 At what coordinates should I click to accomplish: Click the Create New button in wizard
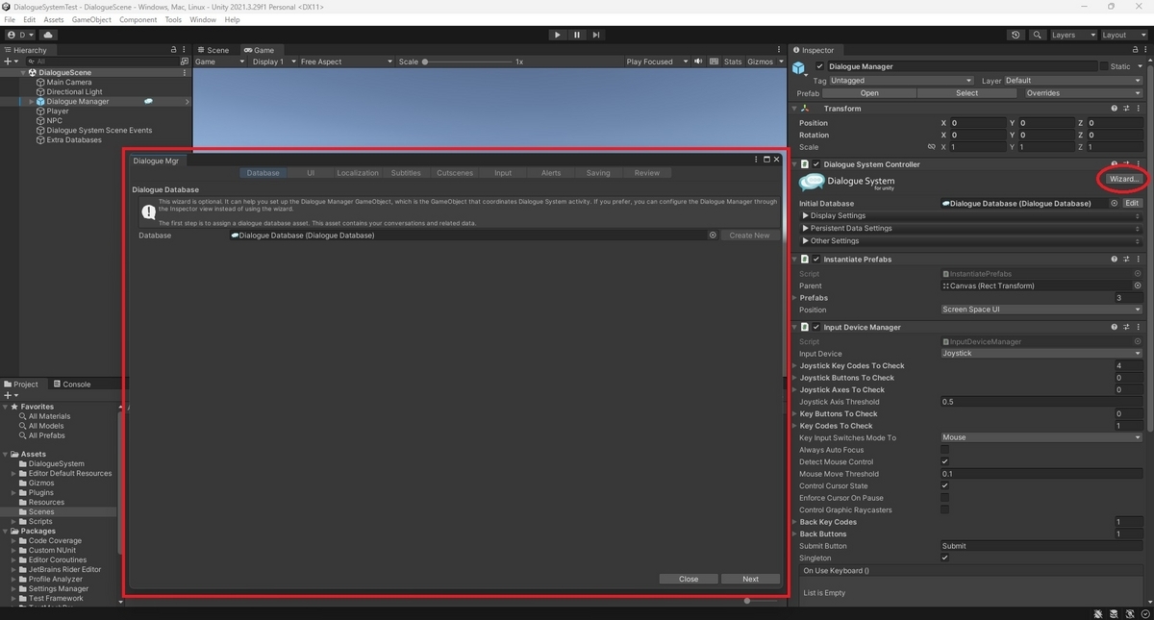(749, 236)
